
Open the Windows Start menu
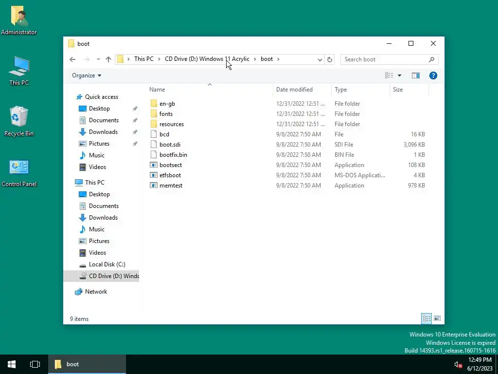[12, 364]
